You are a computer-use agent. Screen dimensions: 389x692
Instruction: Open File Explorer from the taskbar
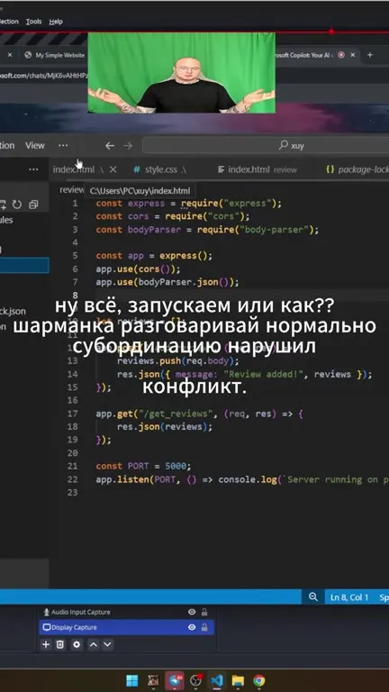tap(238, 680)
